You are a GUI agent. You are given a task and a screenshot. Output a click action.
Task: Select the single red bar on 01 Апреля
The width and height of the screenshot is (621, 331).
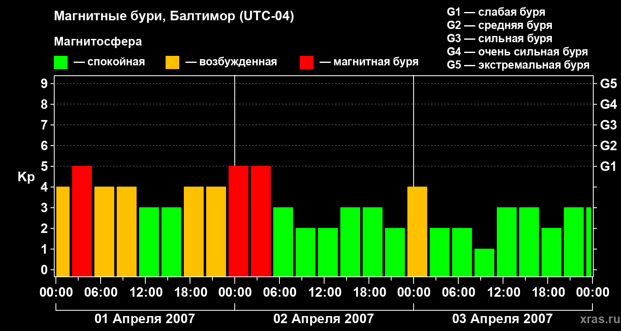(x=82, y=221)
